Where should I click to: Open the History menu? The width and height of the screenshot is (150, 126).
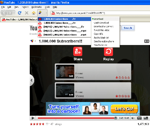(25, 7)
